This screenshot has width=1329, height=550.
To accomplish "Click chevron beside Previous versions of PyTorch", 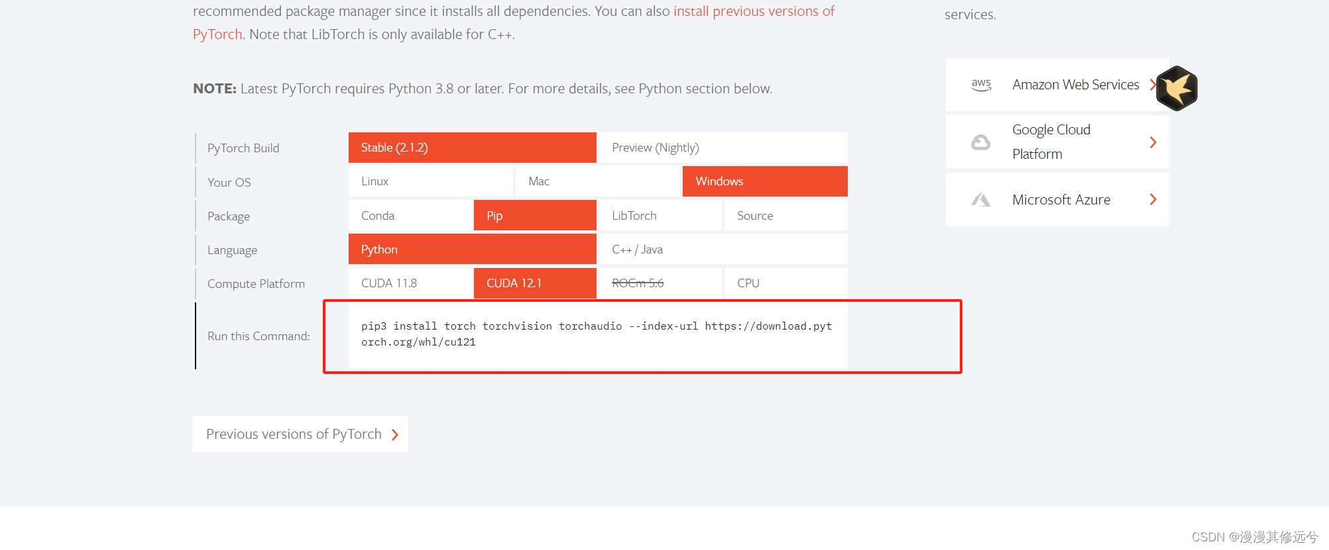I will 395,435.
